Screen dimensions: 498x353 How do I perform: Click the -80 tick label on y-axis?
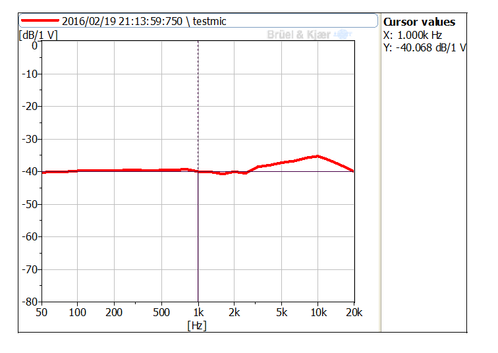coord(29,302)
